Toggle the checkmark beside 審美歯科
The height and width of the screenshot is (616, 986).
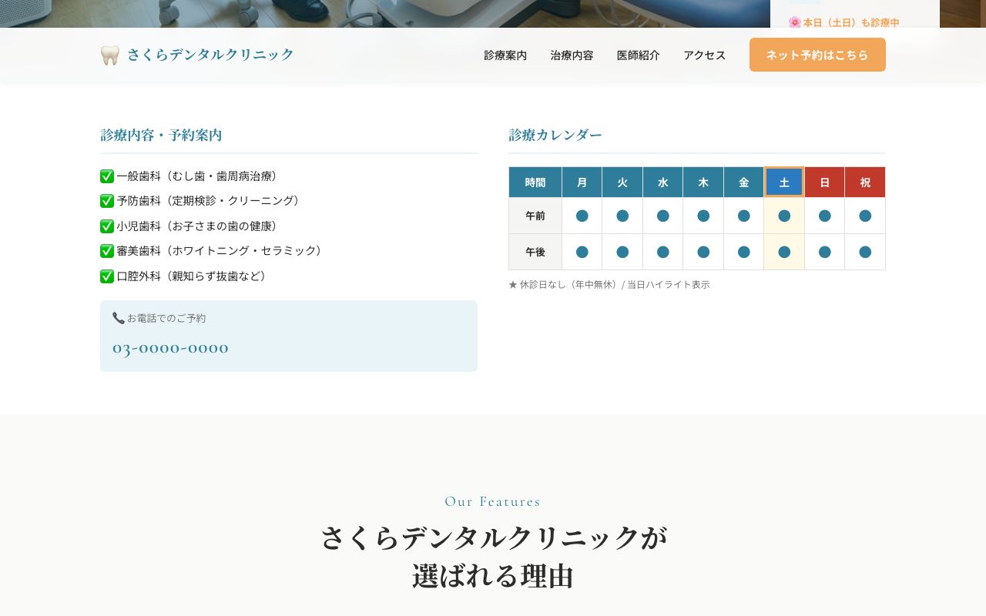(x=107, y=251)
